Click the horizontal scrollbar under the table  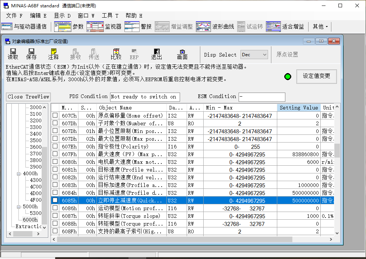pyautogui.click(x=173, y=239)
